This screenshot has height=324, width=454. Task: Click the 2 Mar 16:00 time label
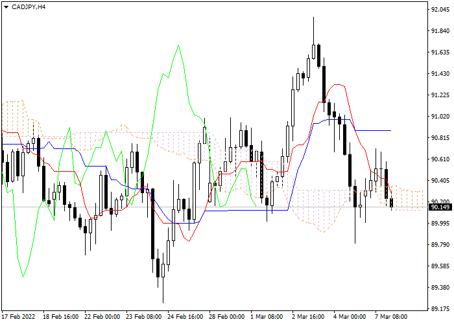click(x=308, y=316)
